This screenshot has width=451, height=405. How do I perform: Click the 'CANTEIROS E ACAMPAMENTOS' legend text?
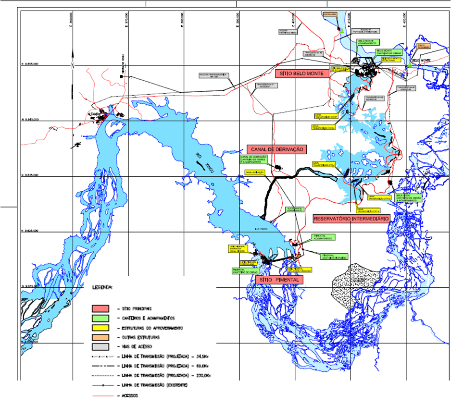[148, 318]
